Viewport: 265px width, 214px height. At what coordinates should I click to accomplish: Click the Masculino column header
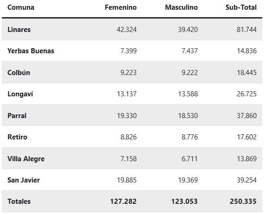pyautogui.click(x=181, y=7)
